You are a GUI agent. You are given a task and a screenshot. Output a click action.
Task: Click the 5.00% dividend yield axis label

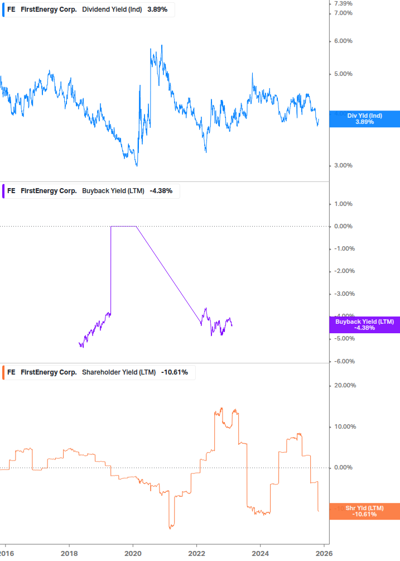click(343, 74)
